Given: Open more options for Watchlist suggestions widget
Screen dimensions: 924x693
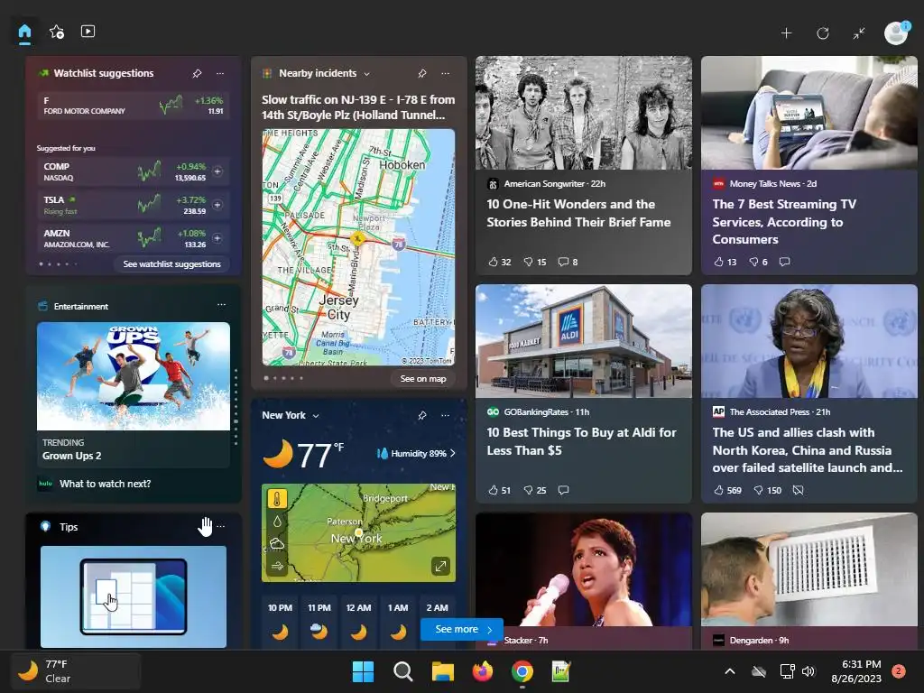Looking at the screenshot, I should point(220,73).
